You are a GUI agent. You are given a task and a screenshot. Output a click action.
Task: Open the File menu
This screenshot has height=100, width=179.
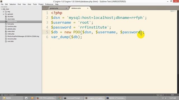(x=2, y=4)
